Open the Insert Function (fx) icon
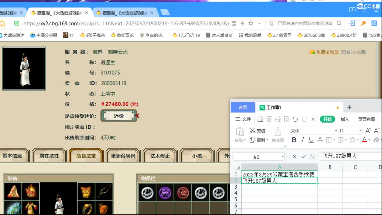Screen dimensions: 382x215 coord(312,156)
